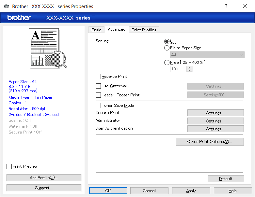This screenshot has width=255, height=197.
Task: Turn on Toner Save Mode
Action: coord(98,106)
